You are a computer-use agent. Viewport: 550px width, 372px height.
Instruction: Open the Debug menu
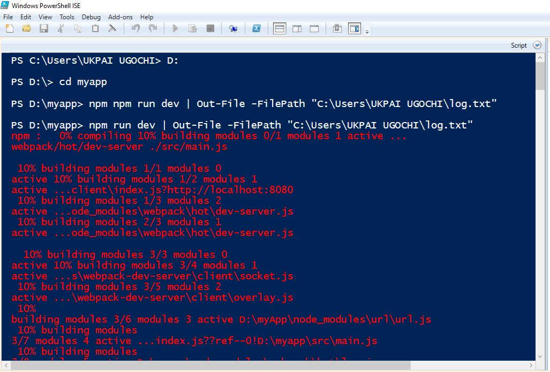(x=91, y=17)
